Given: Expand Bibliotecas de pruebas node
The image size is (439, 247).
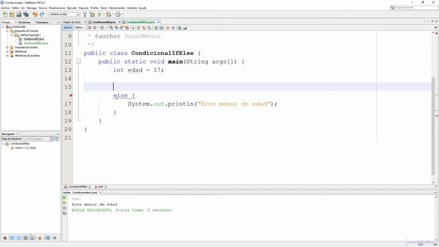Looking at the screenshot, I should [x=8, y=56].
